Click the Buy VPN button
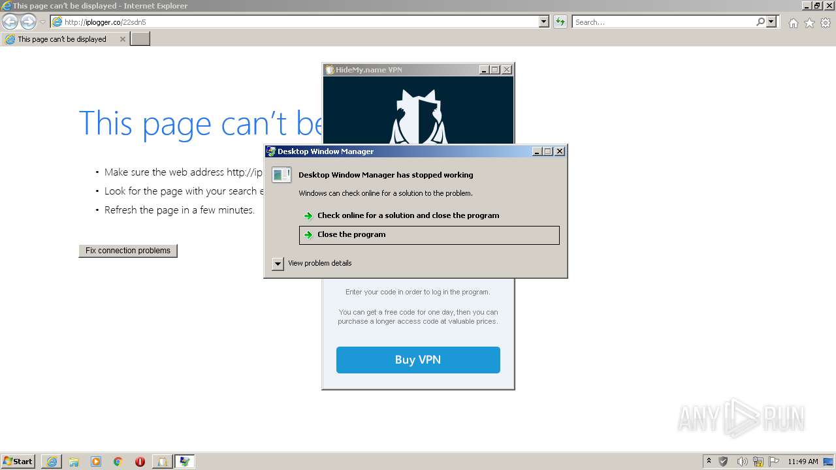 point(418,360)
